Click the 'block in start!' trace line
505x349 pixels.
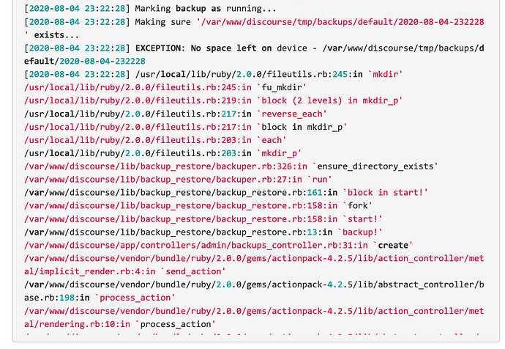225,193
